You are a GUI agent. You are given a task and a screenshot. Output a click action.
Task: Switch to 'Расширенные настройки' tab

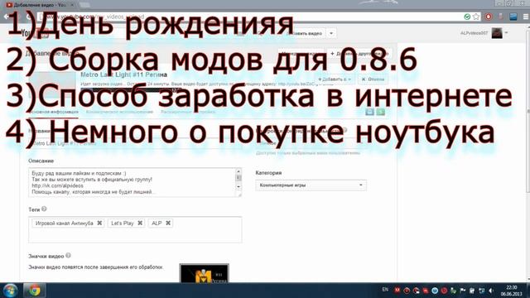[x=188, y=112]
